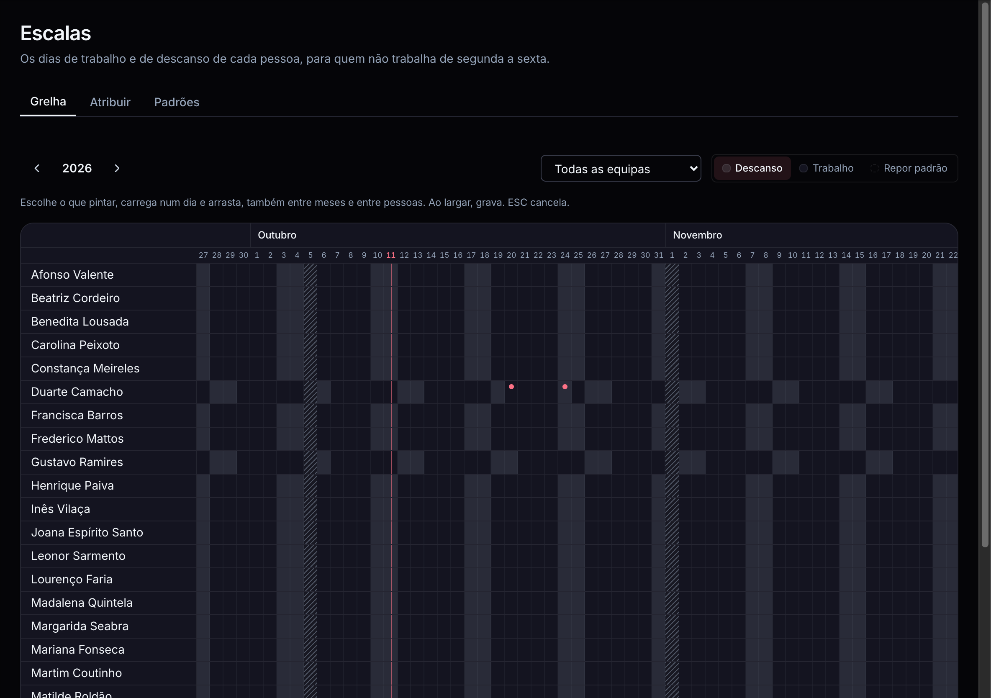The width and height of the screenshot is (991, 698).
Task: Select the Afonso Valente row name
Action: click(x=72, y=275)
